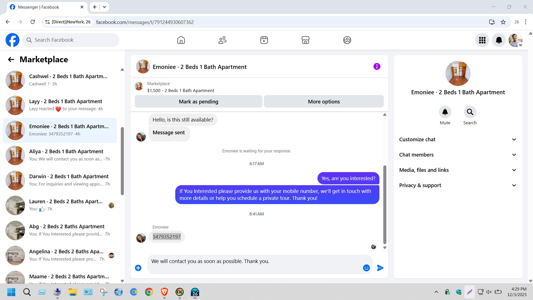Open the Friends icon in top navigation
This screenshot has height=300, width=533.
pyautogui.click(x=222, y=40)
